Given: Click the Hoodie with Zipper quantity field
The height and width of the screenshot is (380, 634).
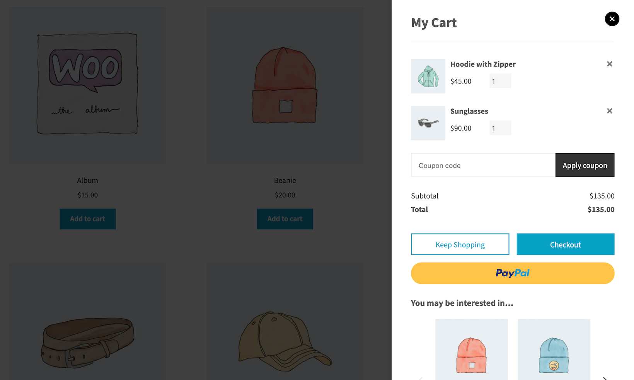Looking at the screenshot, I should (x=500, y=81).
